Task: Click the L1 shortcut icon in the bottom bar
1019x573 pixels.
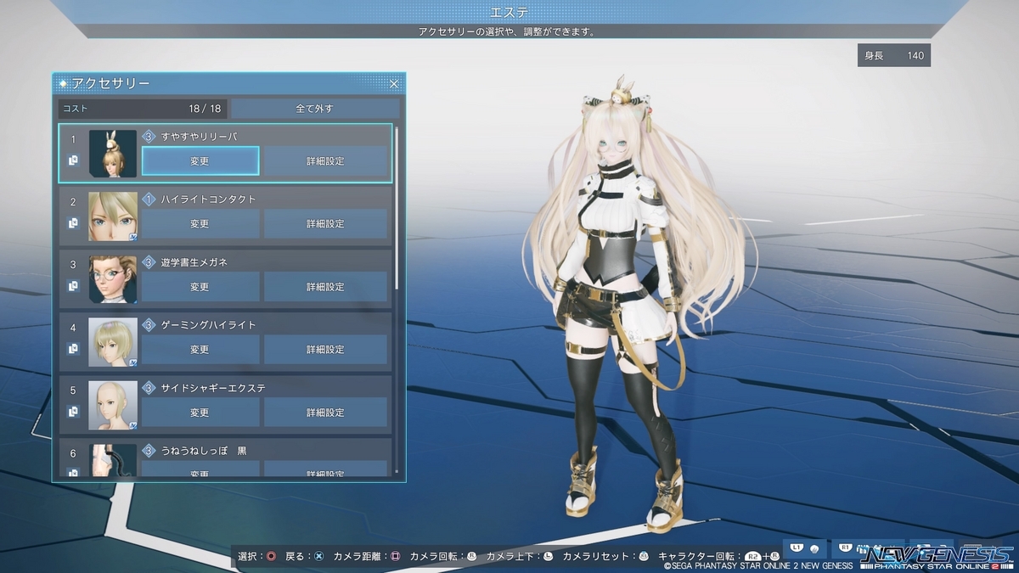Action: point(797,548)
